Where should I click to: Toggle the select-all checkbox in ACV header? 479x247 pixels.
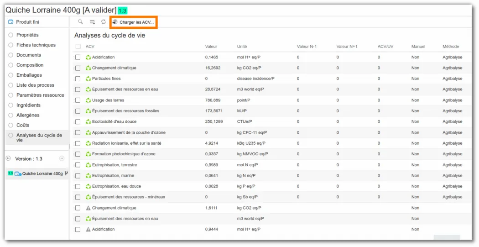(78, 47)
